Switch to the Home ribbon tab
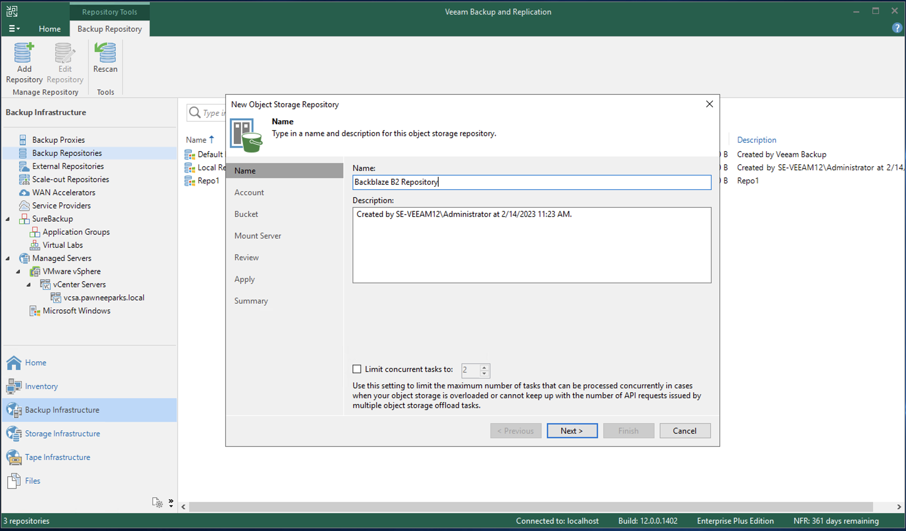The height and width of the screenshot is (531, 906). 50,29
